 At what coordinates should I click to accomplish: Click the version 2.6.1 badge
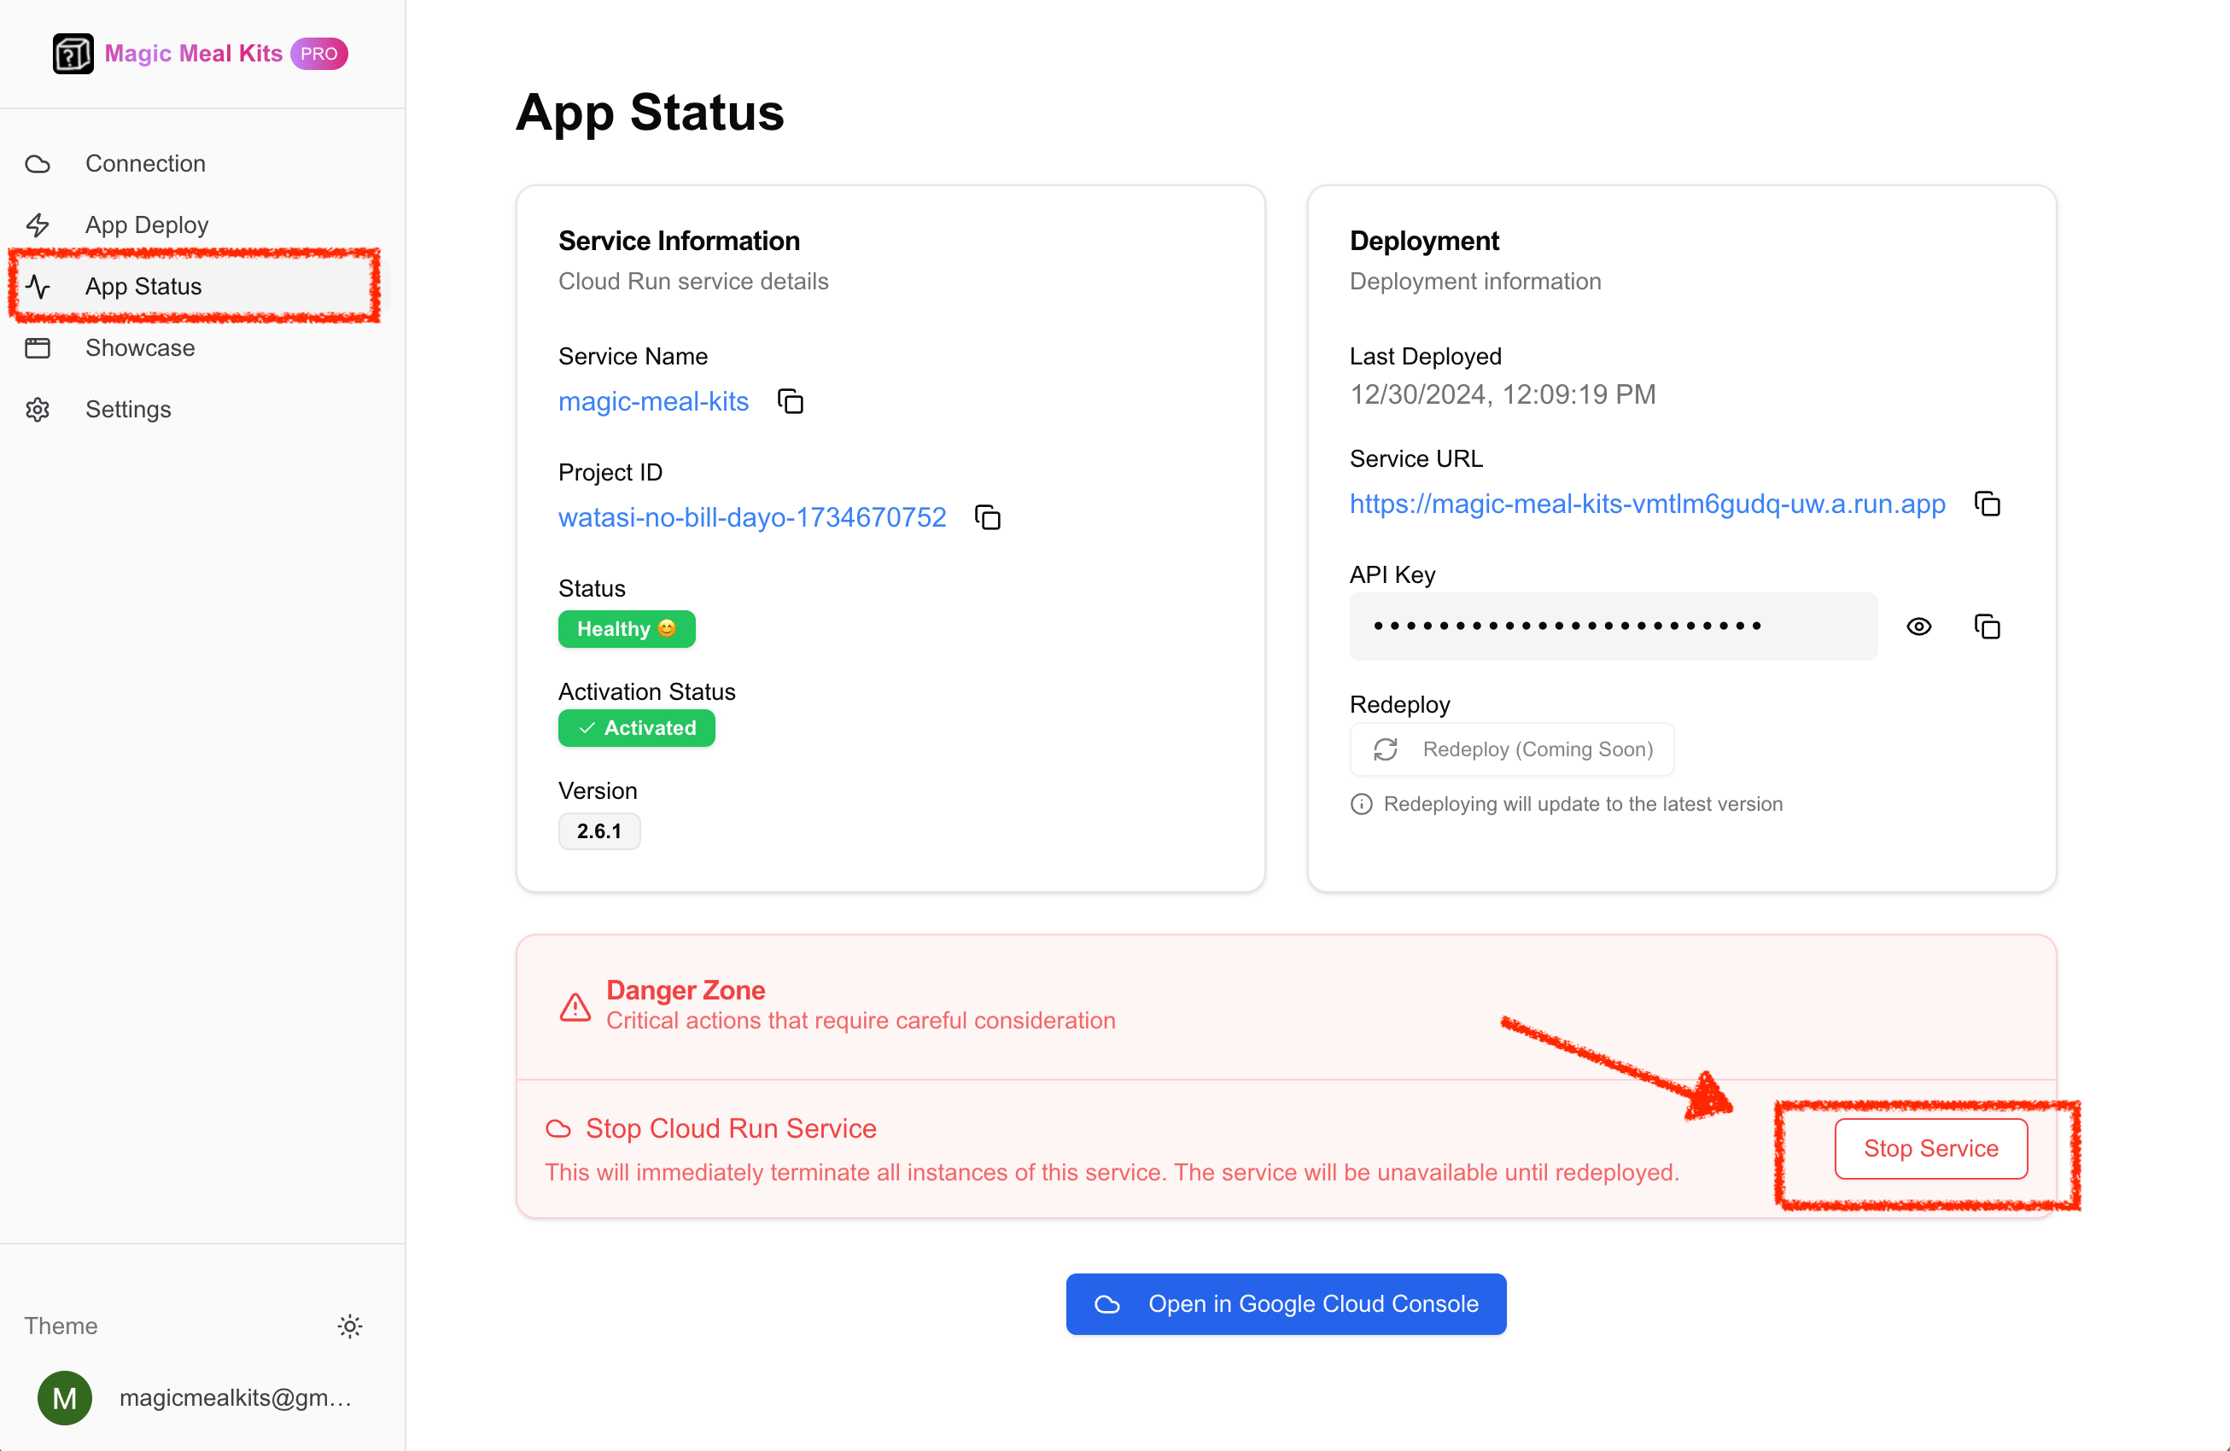tap(599, 830)
